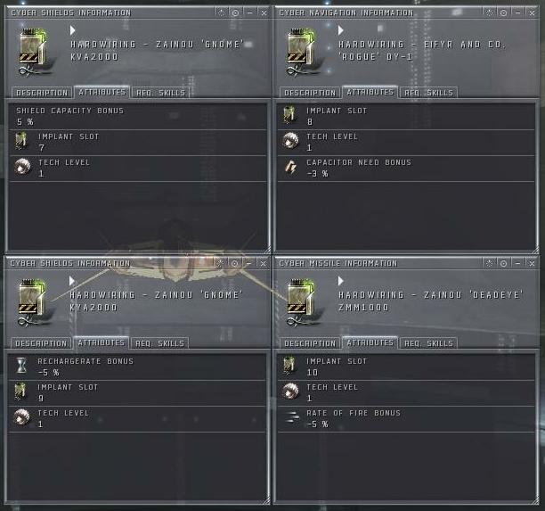Click the resize grip of Cyber Missile window
The image size is (545, 511).
(535, 500)
